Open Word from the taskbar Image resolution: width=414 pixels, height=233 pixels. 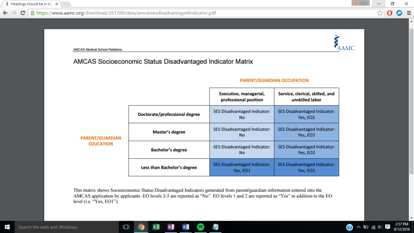click(185, 227)
